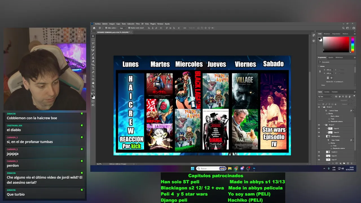Open the Ventana menu
This screenshot has width=361, height=203.
click(160, 24)
